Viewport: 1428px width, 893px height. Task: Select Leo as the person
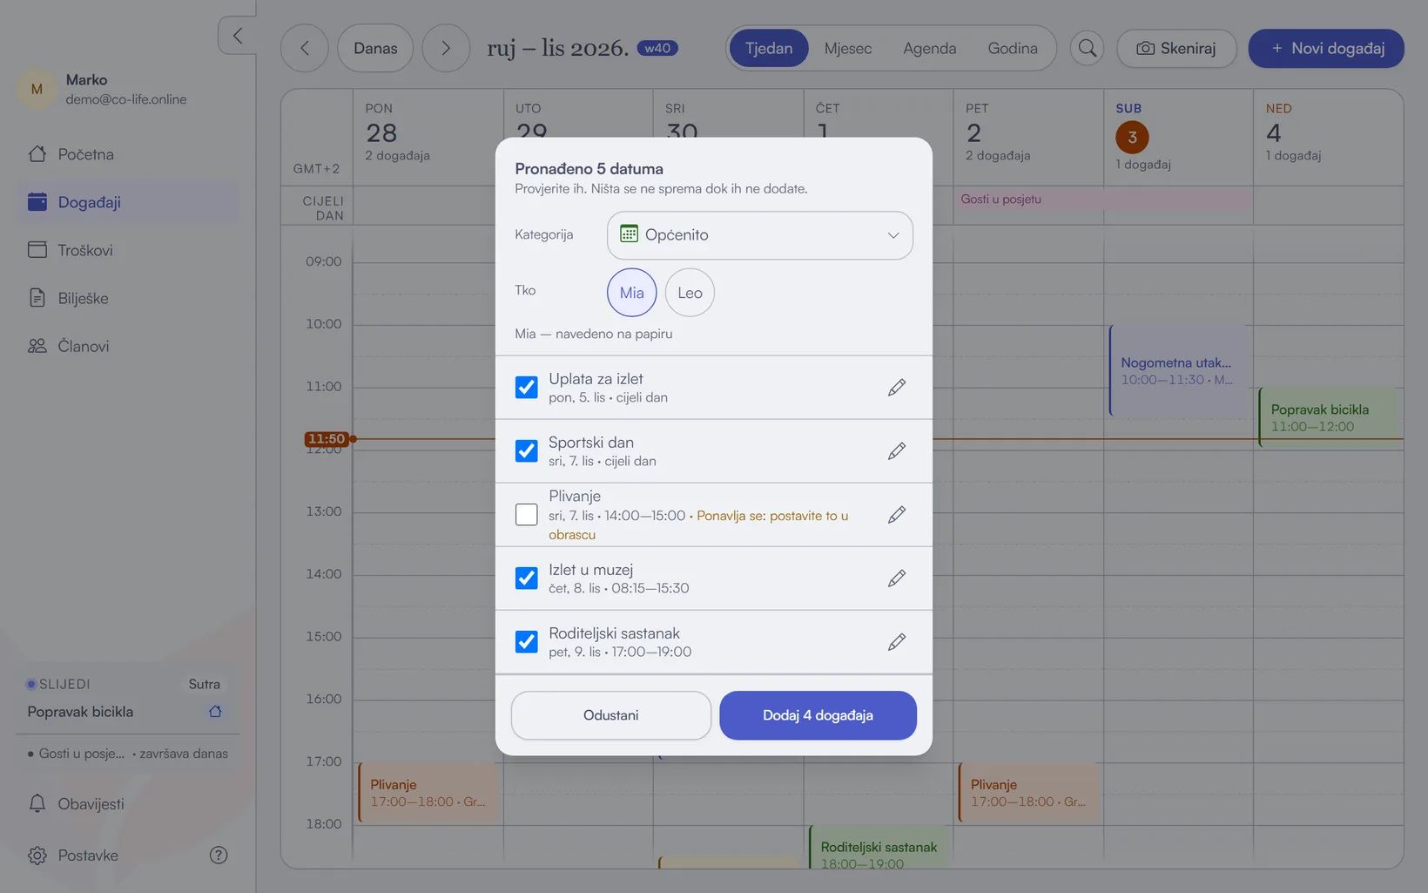[x=690, y=293]
